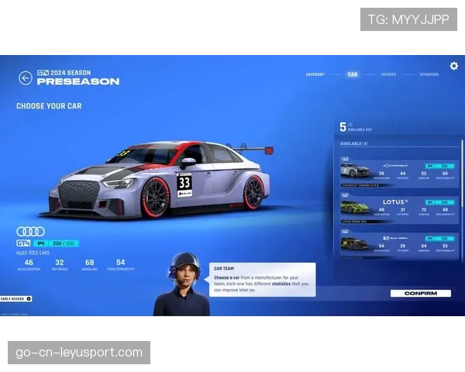The width and height of the screenshot is (465, 372).
Task: Click the Chevrolet acceleration value 39
Action: 381,174
